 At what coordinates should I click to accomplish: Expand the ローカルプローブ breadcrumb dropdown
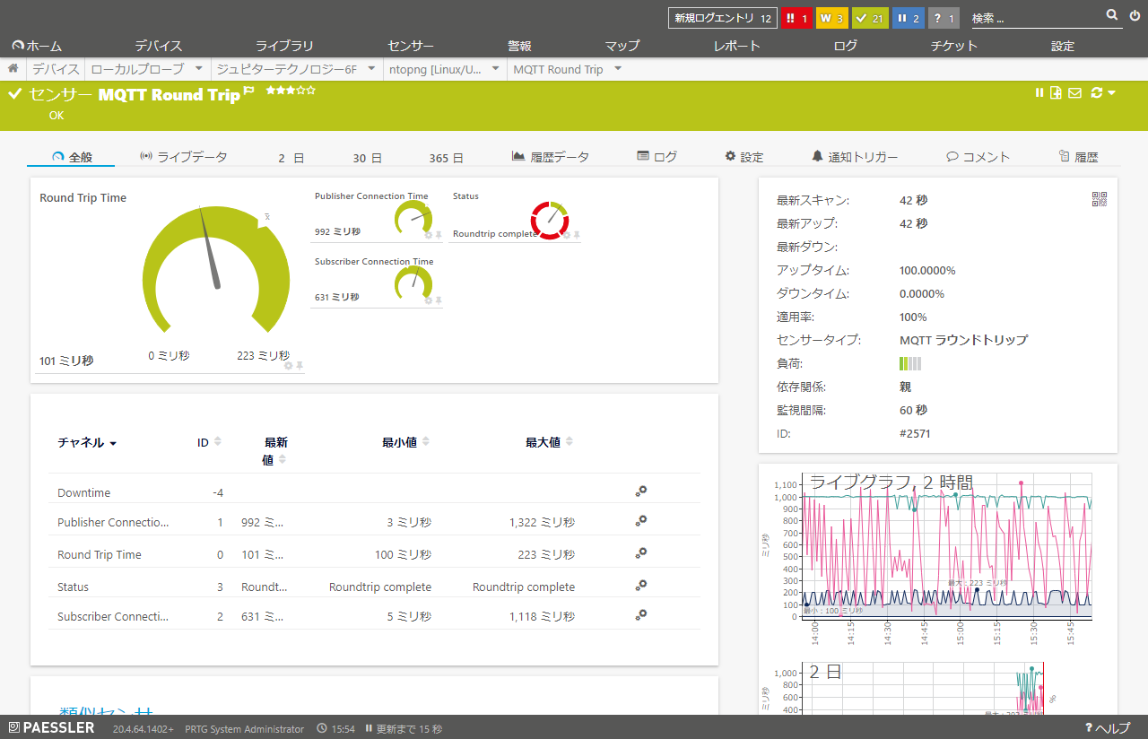[199, 69]
